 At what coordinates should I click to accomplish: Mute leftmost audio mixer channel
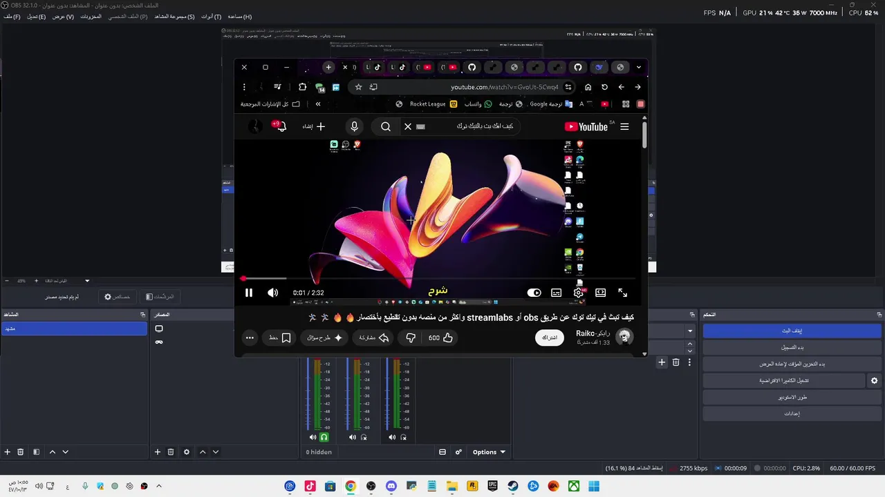[x=313, y=437]
